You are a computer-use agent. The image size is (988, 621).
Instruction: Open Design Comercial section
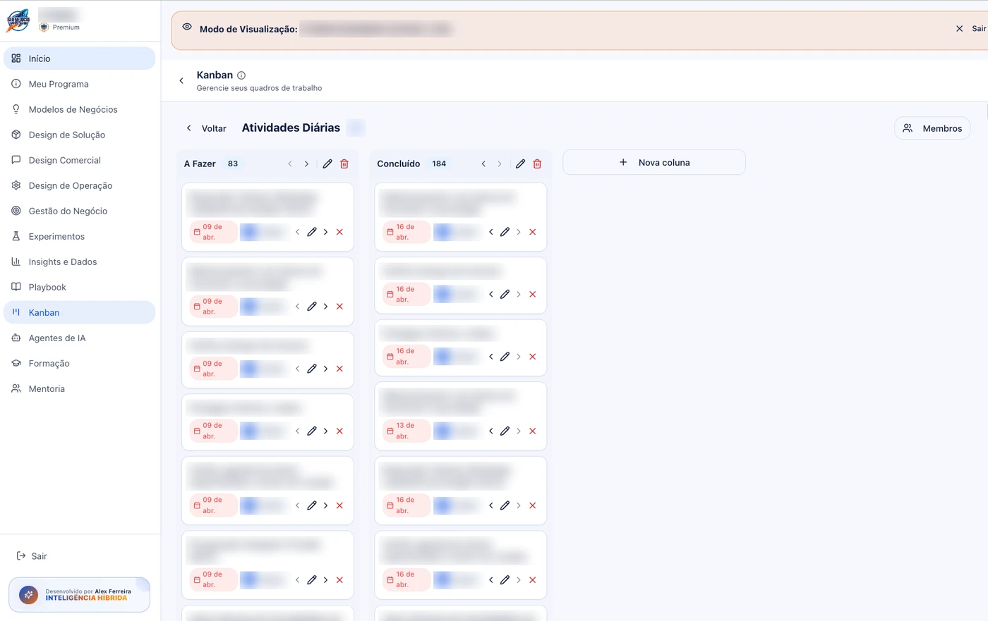click(x=79, y=160)
